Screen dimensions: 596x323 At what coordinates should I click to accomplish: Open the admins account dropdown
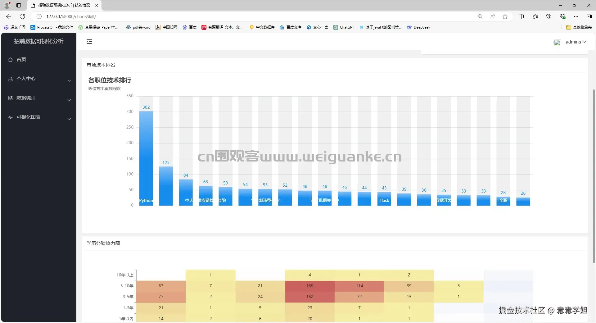pos(576,42)
